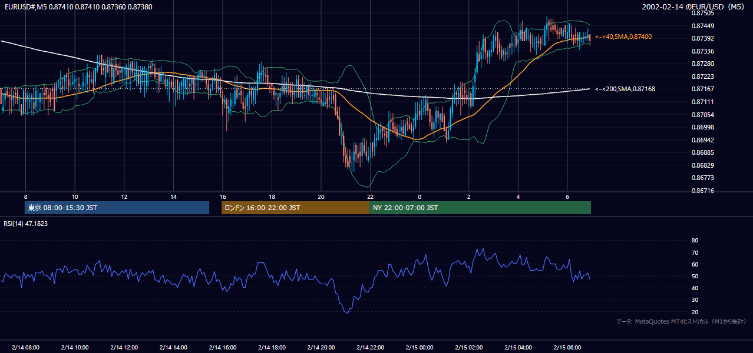Viewport: 753px width, 353px height.
Task: Click the EURUSD#,M5 symbol title text
Action: click(78, 7)
